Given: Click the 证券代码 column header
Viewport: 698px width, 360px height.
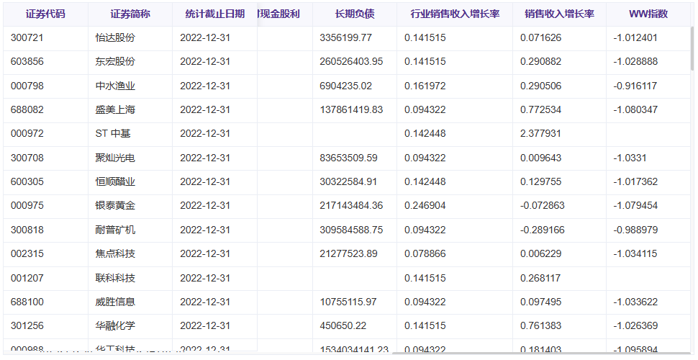Looking at the screenshot, I should pyautogui.click(x=45, y=14).
